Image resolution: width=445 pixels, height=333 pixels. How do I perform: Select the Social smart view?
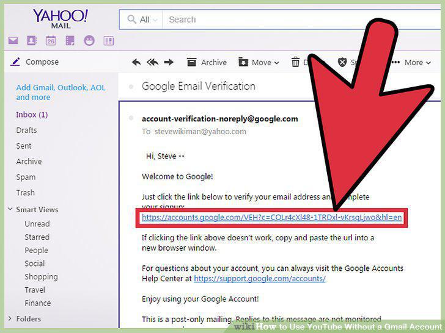tap(35, 263)
